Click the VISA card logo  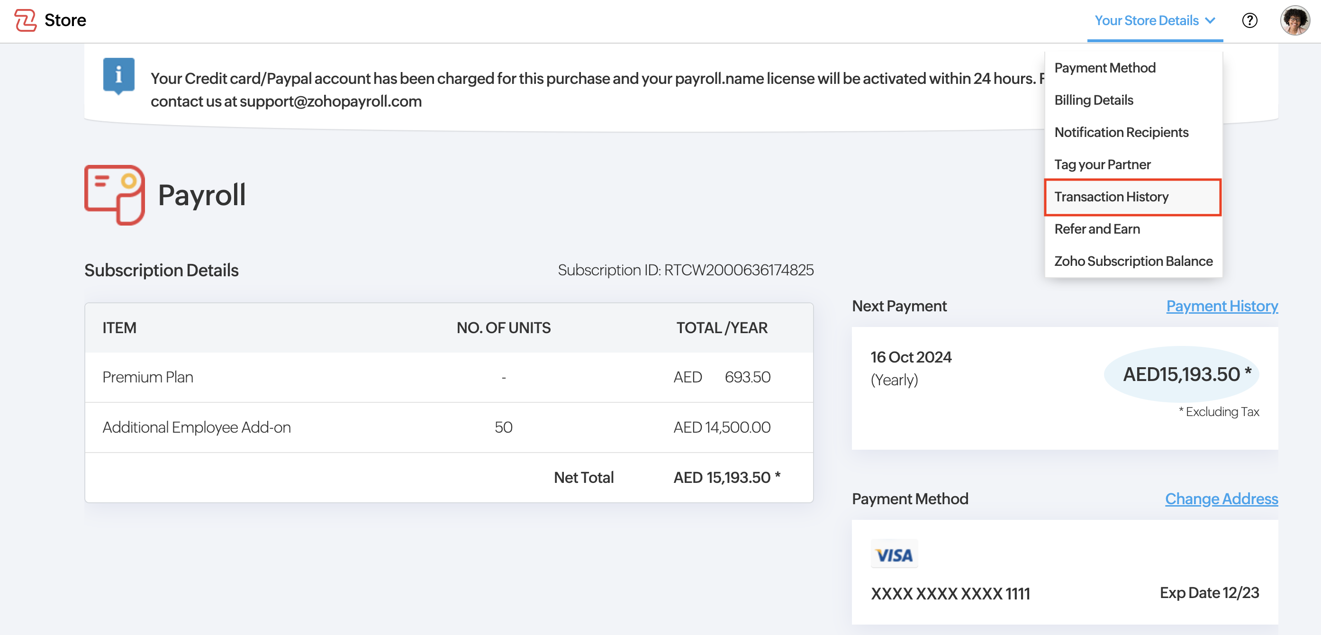(x=894, y=554)
